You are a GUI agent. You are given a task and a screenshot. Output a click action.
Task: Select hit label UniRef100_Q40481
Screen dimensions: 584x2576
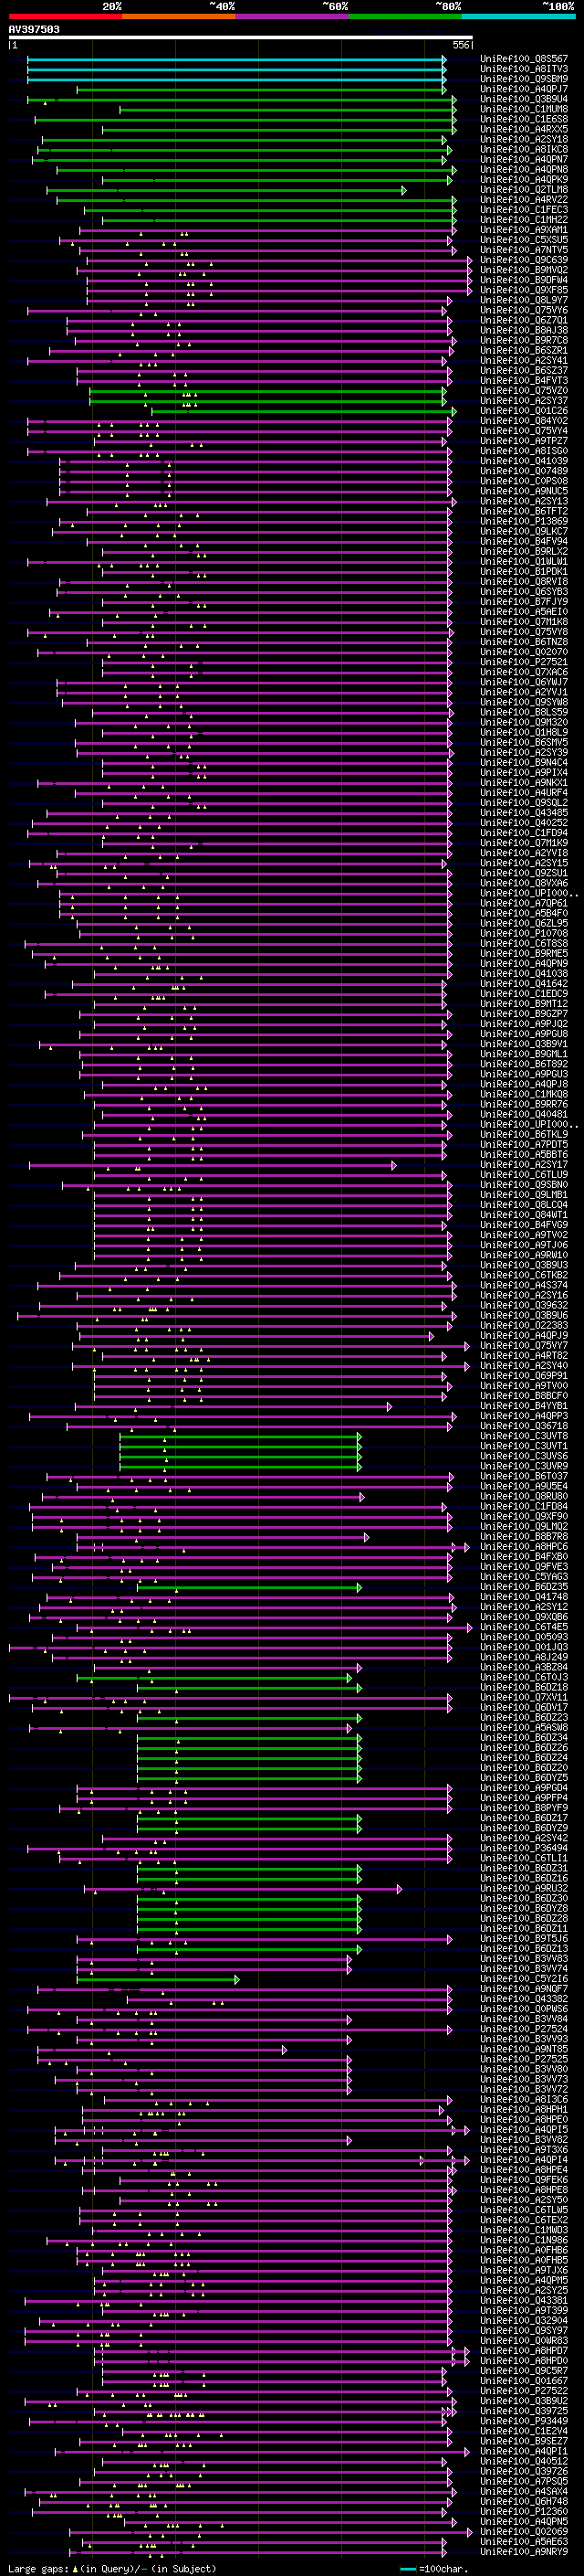pos(524,1114)
